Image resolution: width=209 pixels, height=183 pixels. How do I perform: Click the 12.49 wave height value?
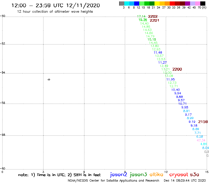click(164, 66)
